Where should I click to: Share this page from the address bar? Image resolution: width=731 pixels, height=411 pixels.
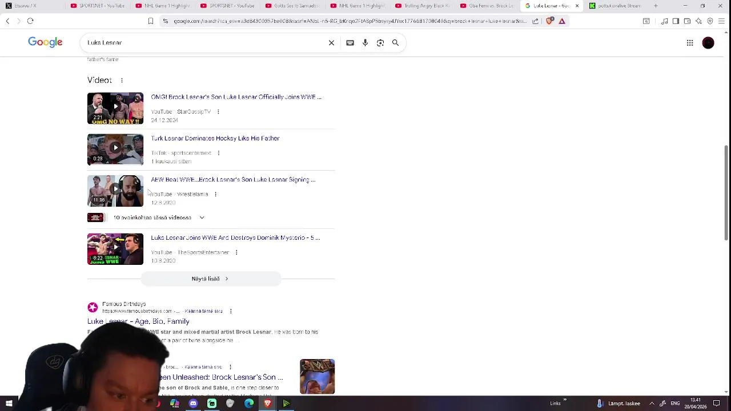point(535,21)
